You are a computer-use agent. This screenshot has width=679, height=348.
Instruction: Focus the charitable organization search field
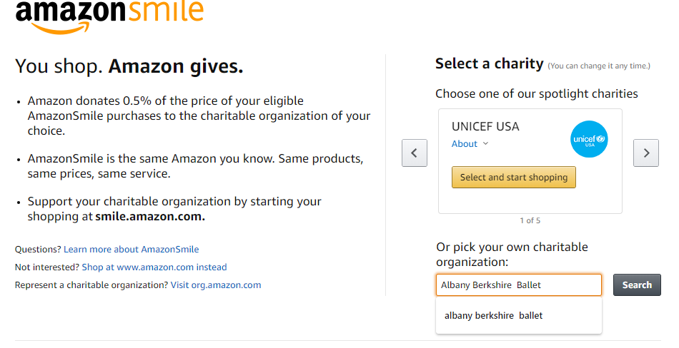click(x=518, y=285)
